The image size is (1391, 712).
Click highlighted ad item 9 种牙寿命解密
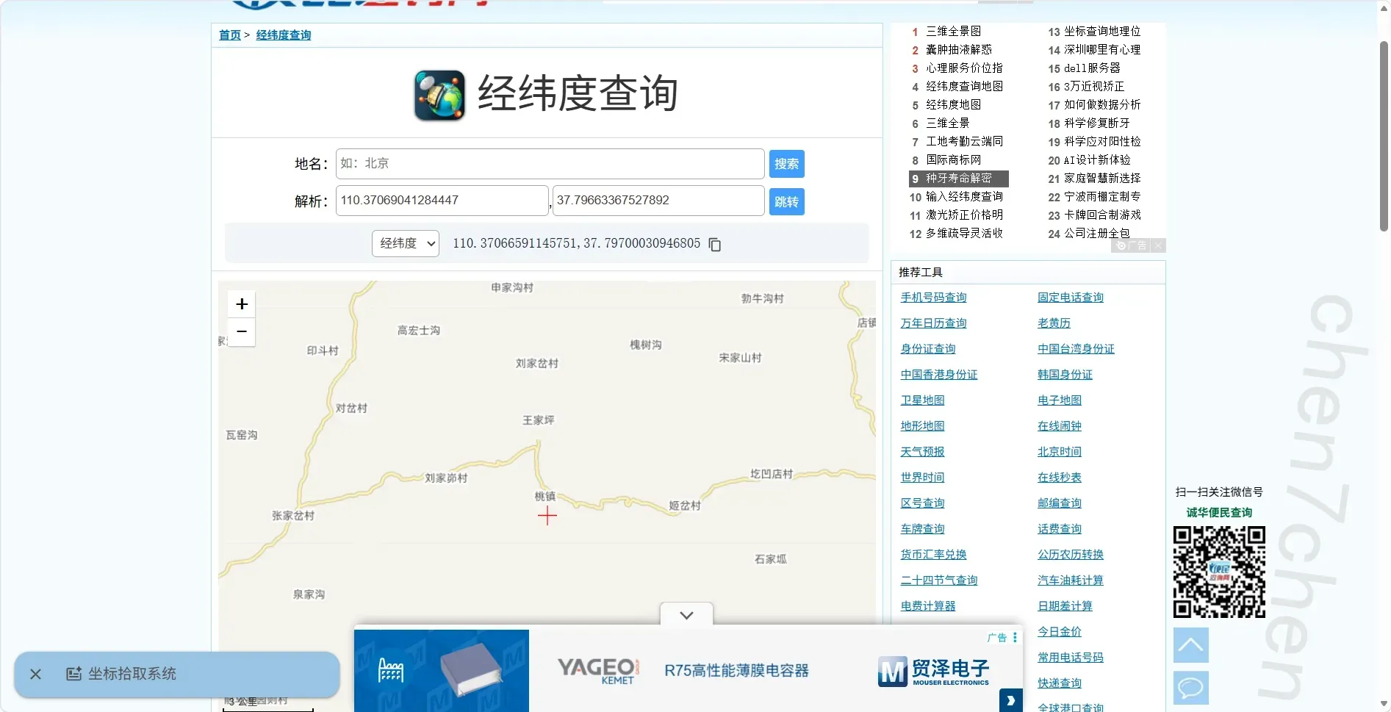tap(958, 179)
